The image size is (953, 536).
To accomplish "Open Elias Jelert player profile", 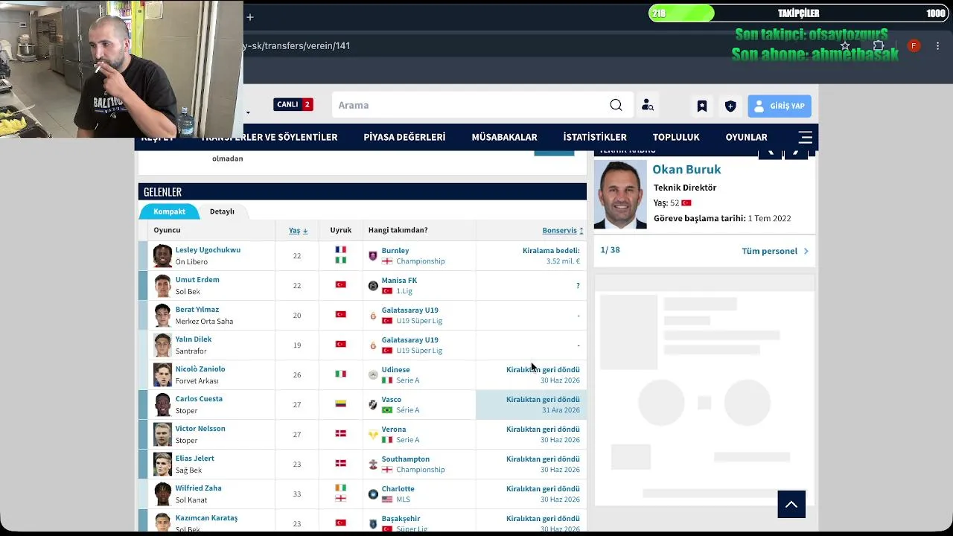I will (x=194, y=459).
